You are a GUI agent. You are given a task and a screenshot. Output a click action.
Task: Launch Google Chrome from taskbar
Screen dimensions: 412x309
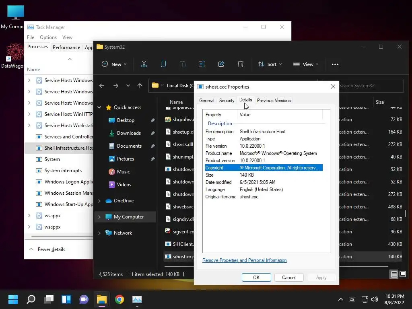pyautogui.click(x=119, y=299)
